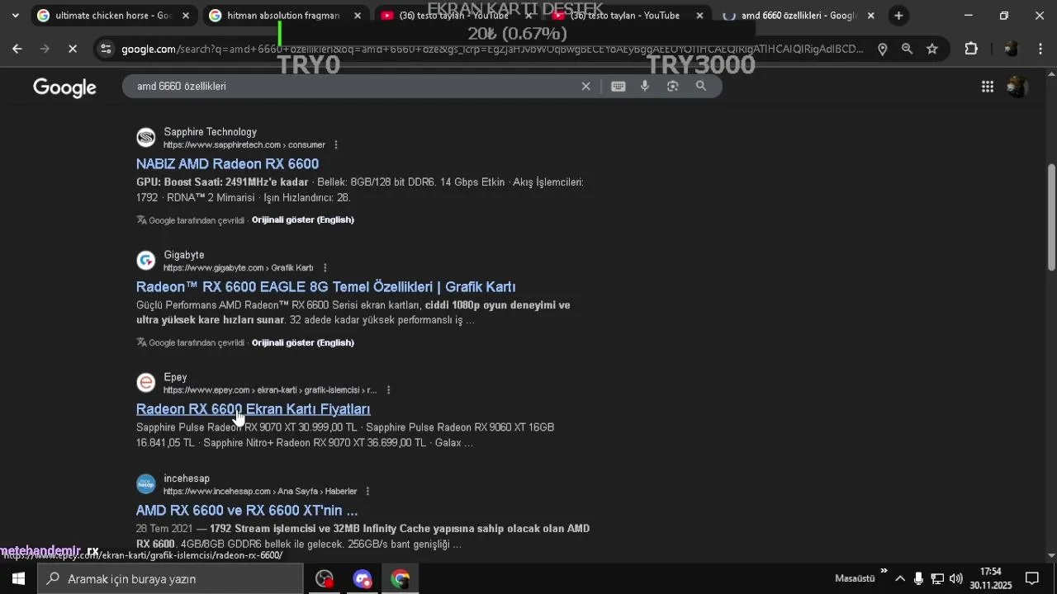This screenshot has width=1057, height=594.
Task: Click the Epey site favicon
Action: tap(146, 383)
